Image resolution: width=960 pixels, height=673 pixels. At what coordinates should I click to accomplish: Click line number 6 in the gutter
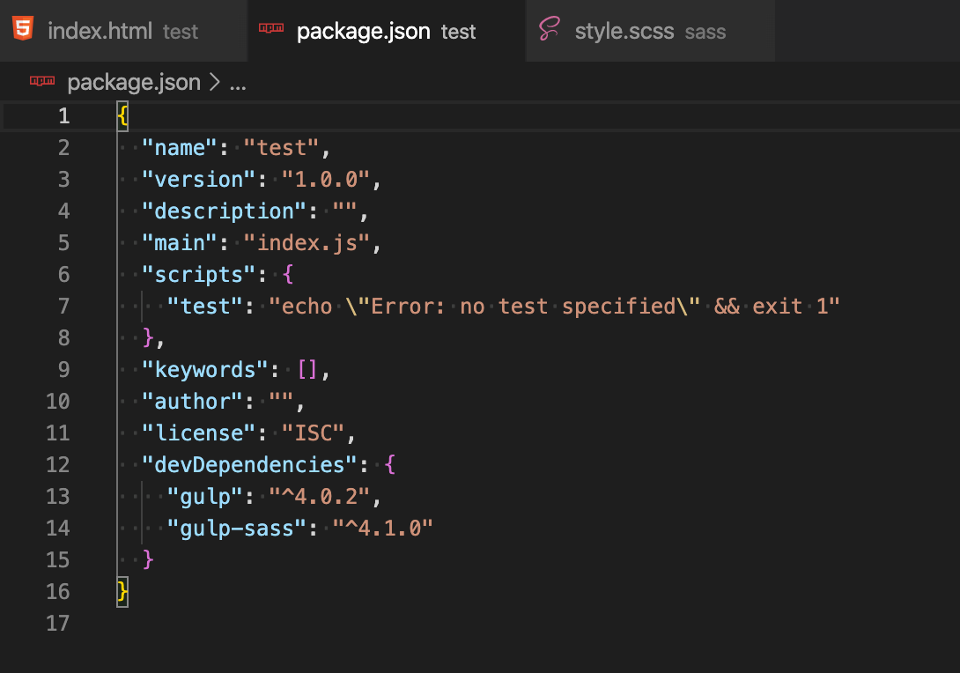pos(63,275)
